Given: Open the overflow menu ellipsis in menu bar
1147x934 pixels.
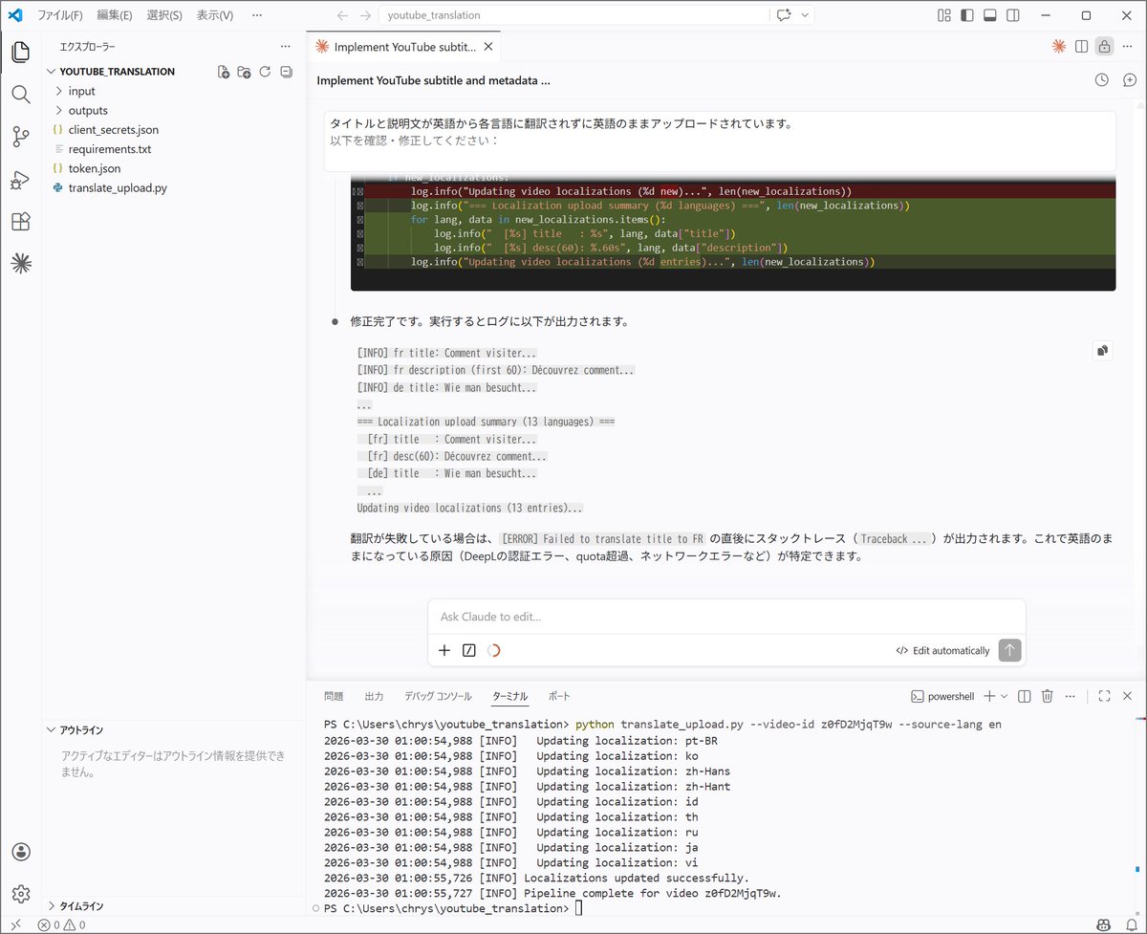Looking at the screenshot, I should pyautogui.click(x=256, y=15).
